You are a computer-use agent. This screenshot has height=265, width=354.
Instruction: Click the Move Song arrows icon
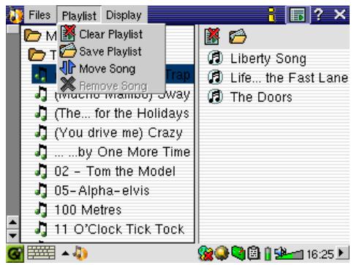67,67
